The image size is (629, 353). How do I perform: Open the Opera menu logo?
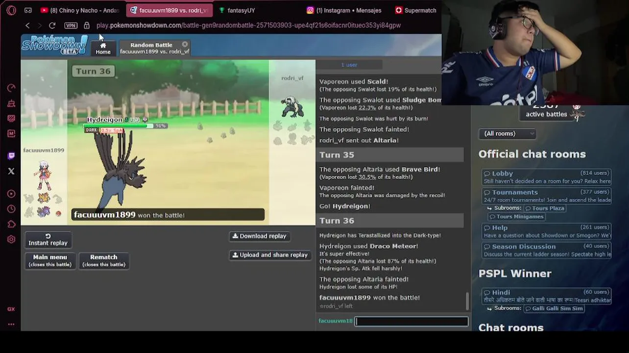(x=11, y=10)
